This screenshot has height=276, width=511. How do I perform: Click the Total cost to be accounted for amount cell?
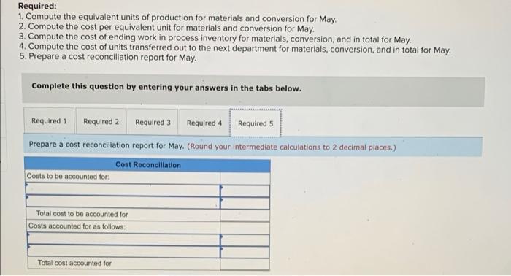[x=245, y=215]
